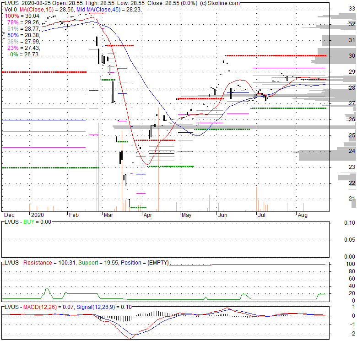Screen dimensions: 357x341
Task: Click the LVUS ticker in chart header
Action: point(12,3)
